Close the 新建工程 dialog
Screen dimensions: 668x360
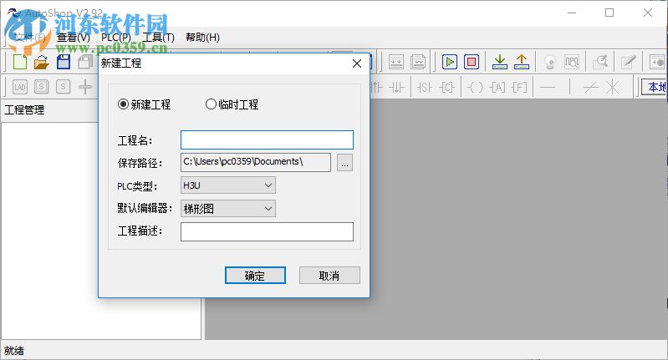(x=357, y=63)
